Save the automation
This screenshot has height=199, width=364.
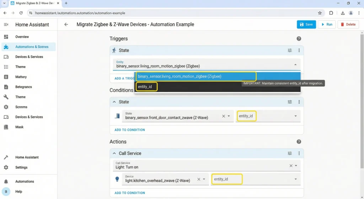click(306, 25)
